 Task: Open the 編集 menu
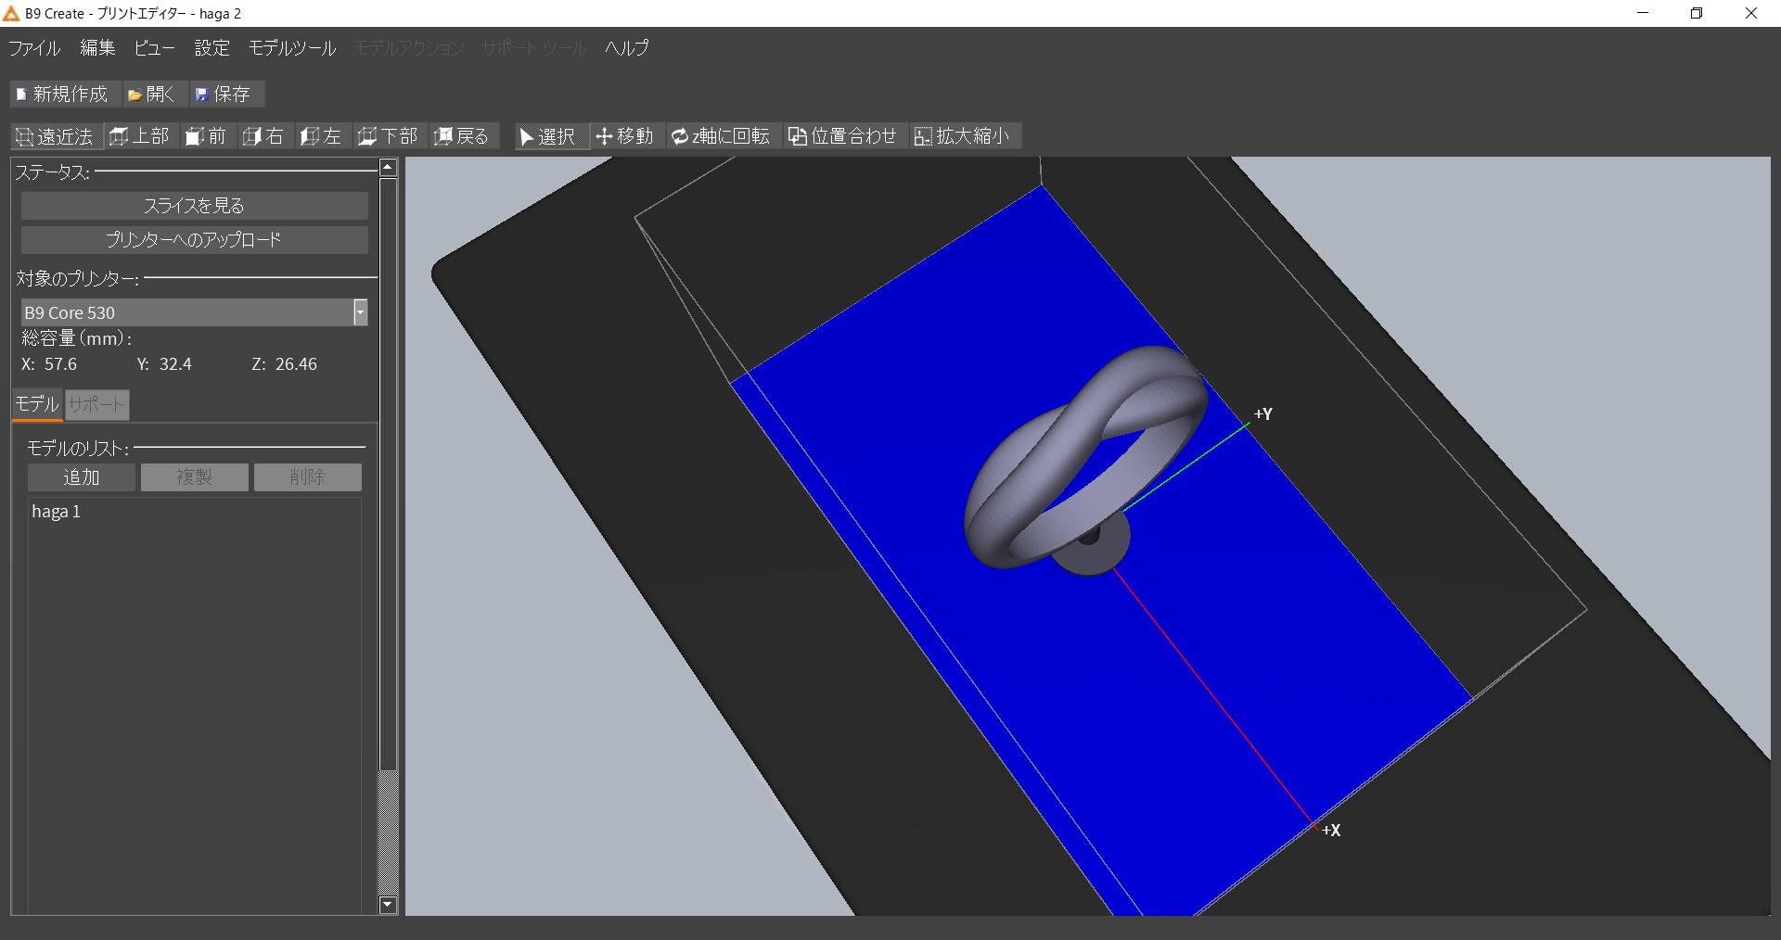point(97,48)
